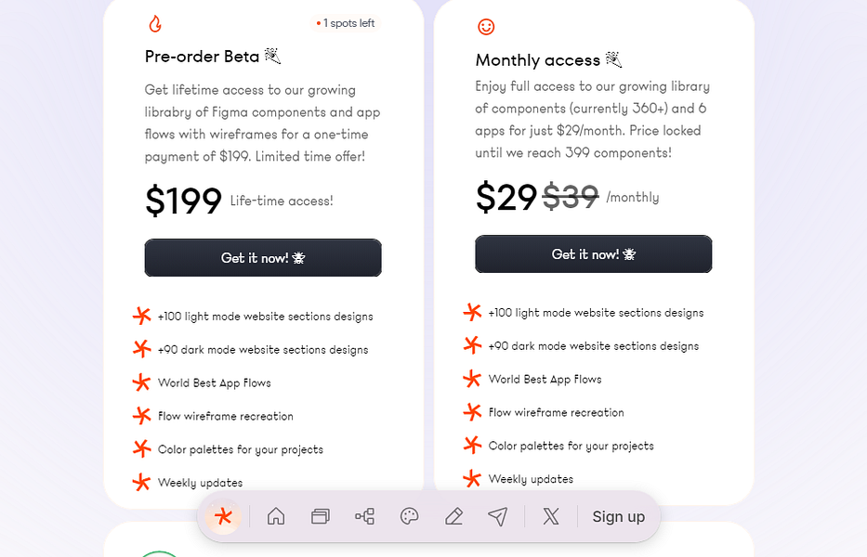The image size is (867, 557).
Task: Click 'World Best App Flows' in Pre-order list
Action: click(x=215, y=382)
